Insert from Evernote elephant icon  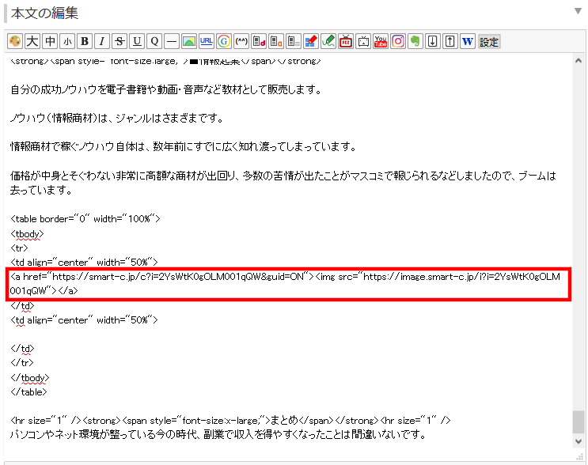[415, 41]
